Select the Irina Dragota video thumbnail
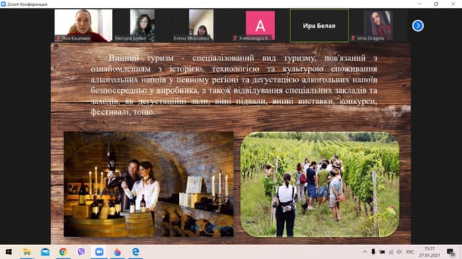 tap(378, 26)
